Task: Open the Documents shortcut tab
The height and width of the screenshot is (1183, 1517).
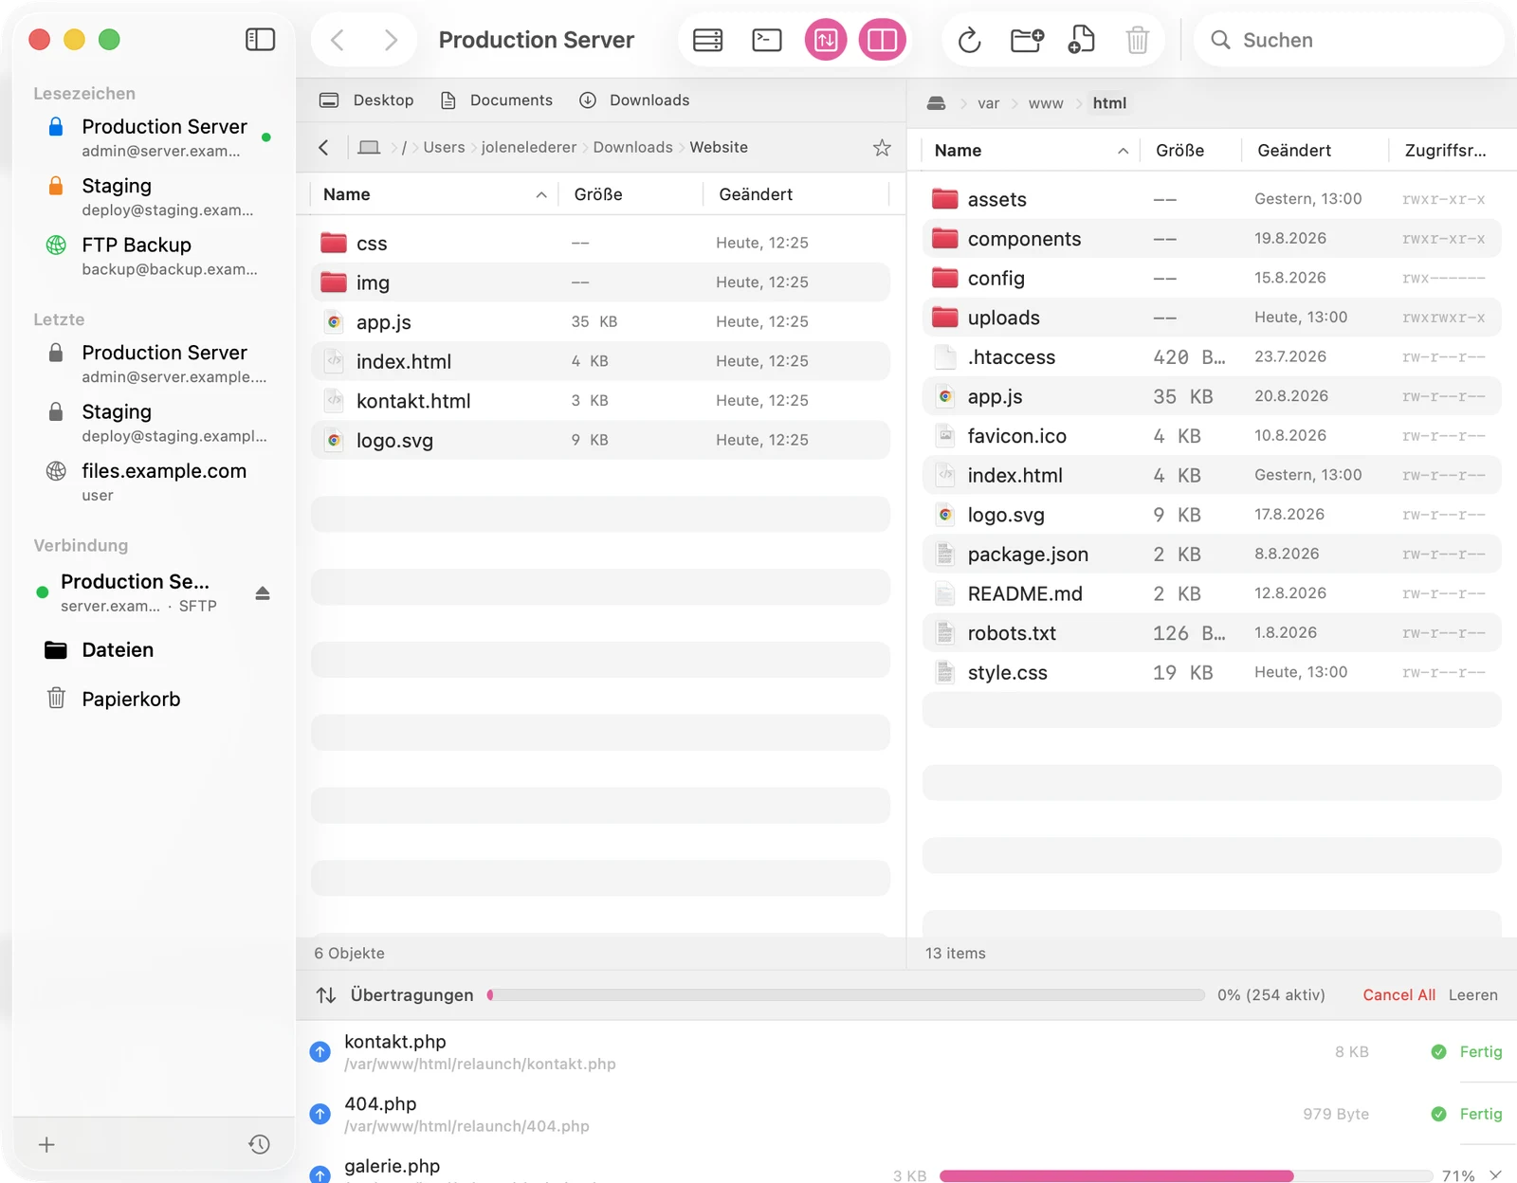Action: click(497, 100)
